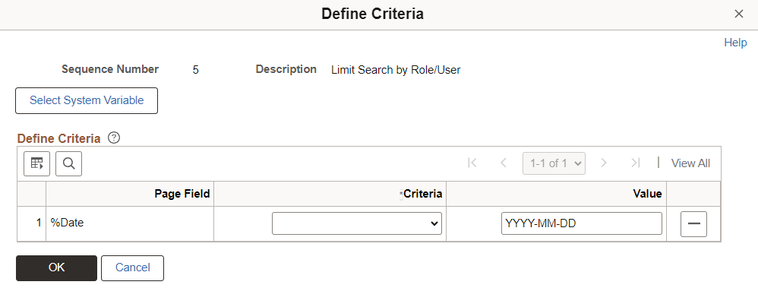
Task: Go to first page arrow
Action: [472, 163]
